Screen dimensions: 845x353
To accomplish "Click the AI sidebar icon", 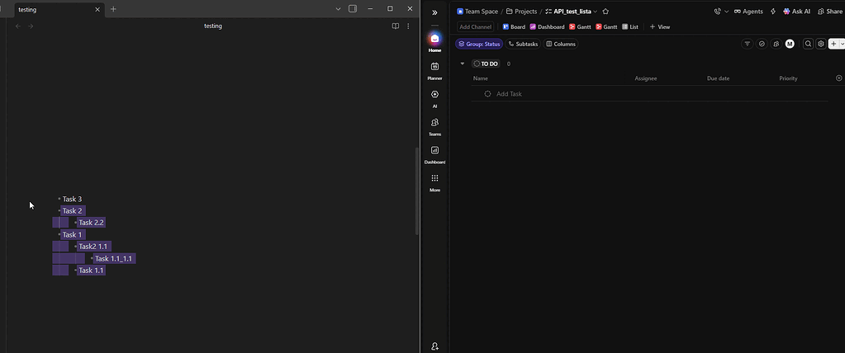I will click(434, 95).
